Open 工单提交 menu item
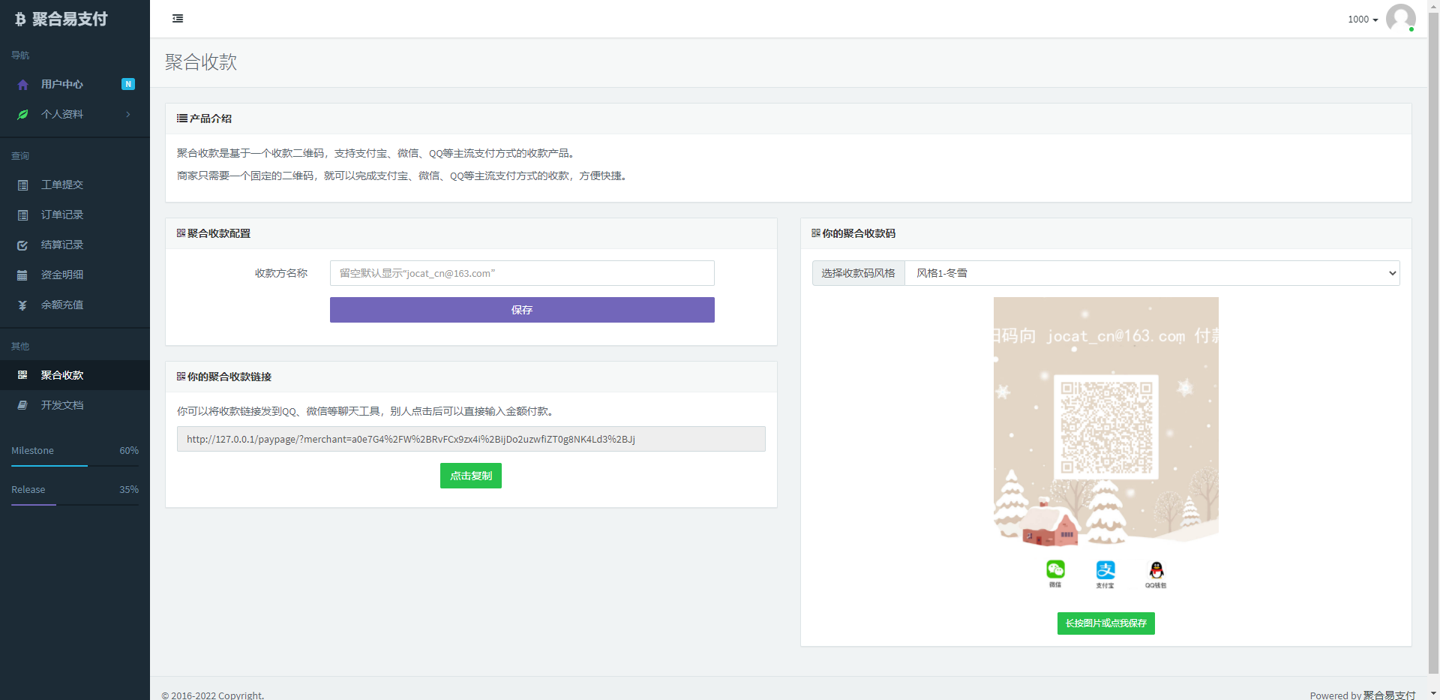The width and height of the screenshot is (1440, 700). (62, 185)
